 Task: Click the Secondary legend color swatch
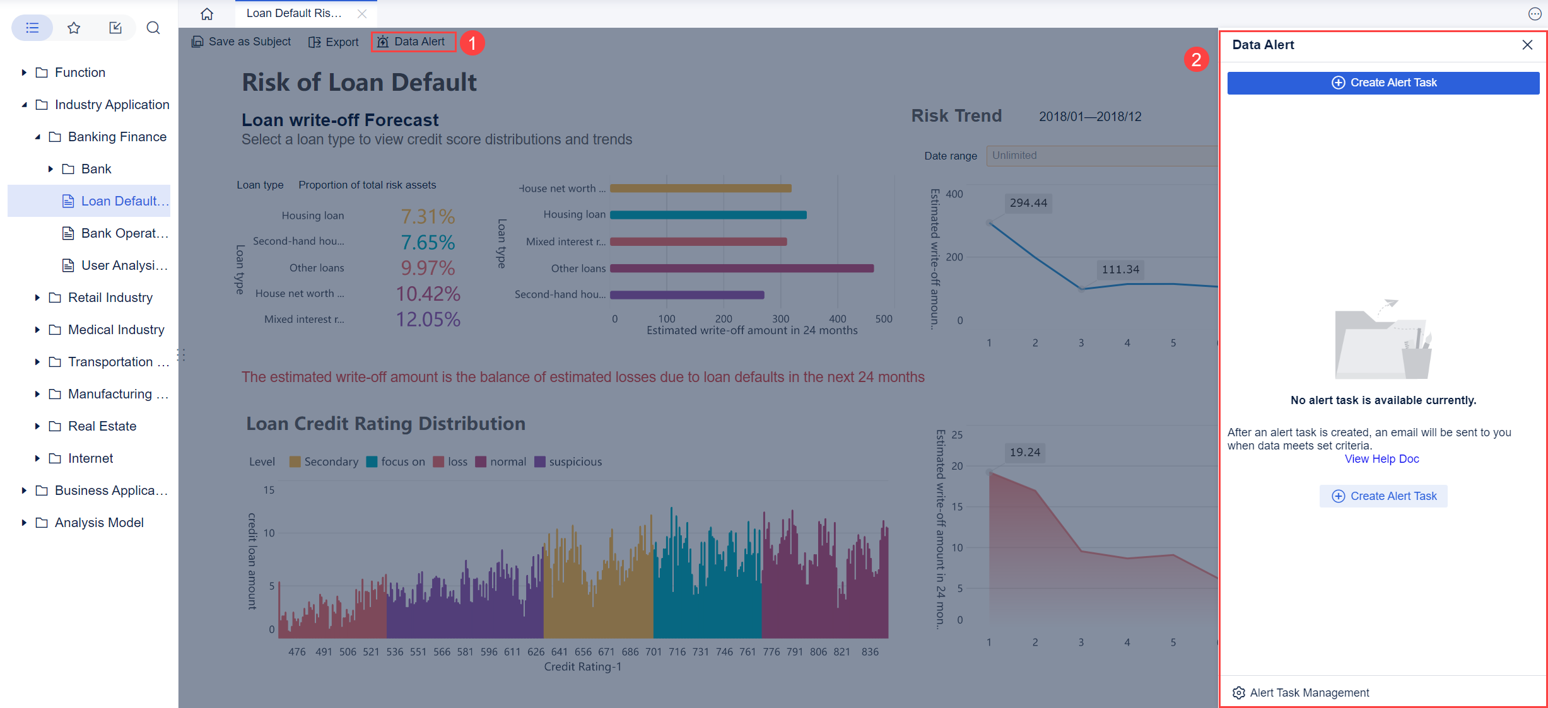pyautogui.click(x=295, y=461)
